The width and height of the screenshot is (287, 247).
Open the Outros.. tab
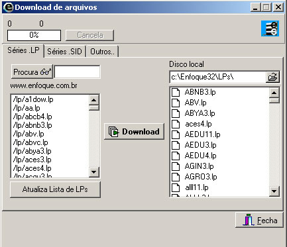(102, 52)
